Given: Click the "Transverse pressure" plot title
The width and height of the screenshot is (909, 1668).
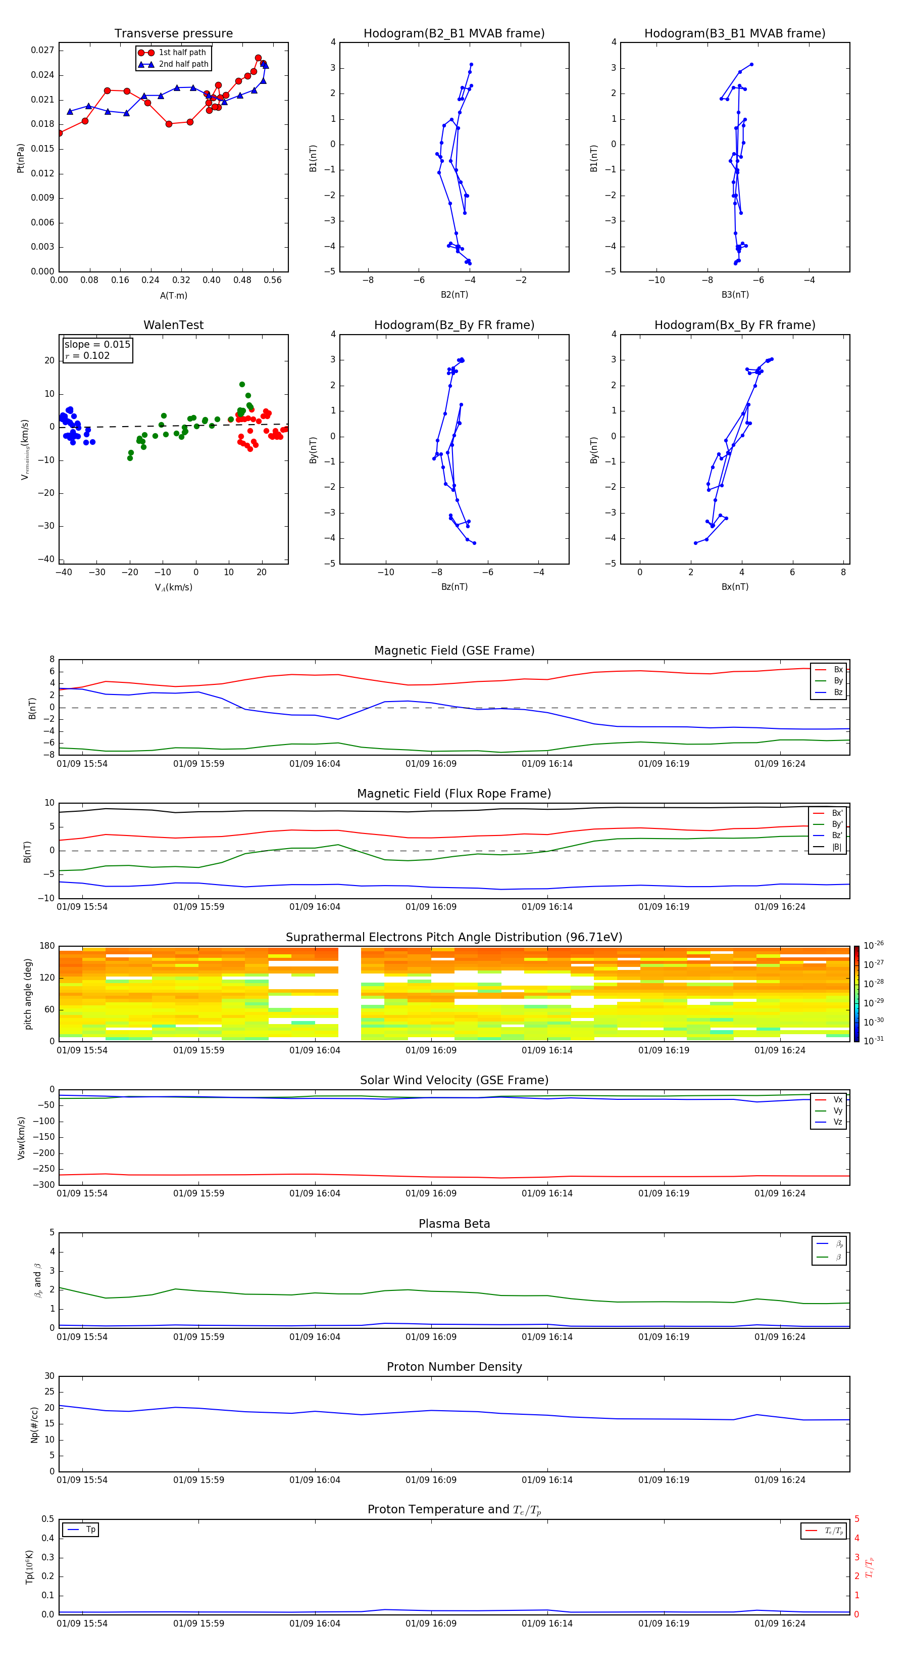Looking at the screenshot, I should (173, 34).
